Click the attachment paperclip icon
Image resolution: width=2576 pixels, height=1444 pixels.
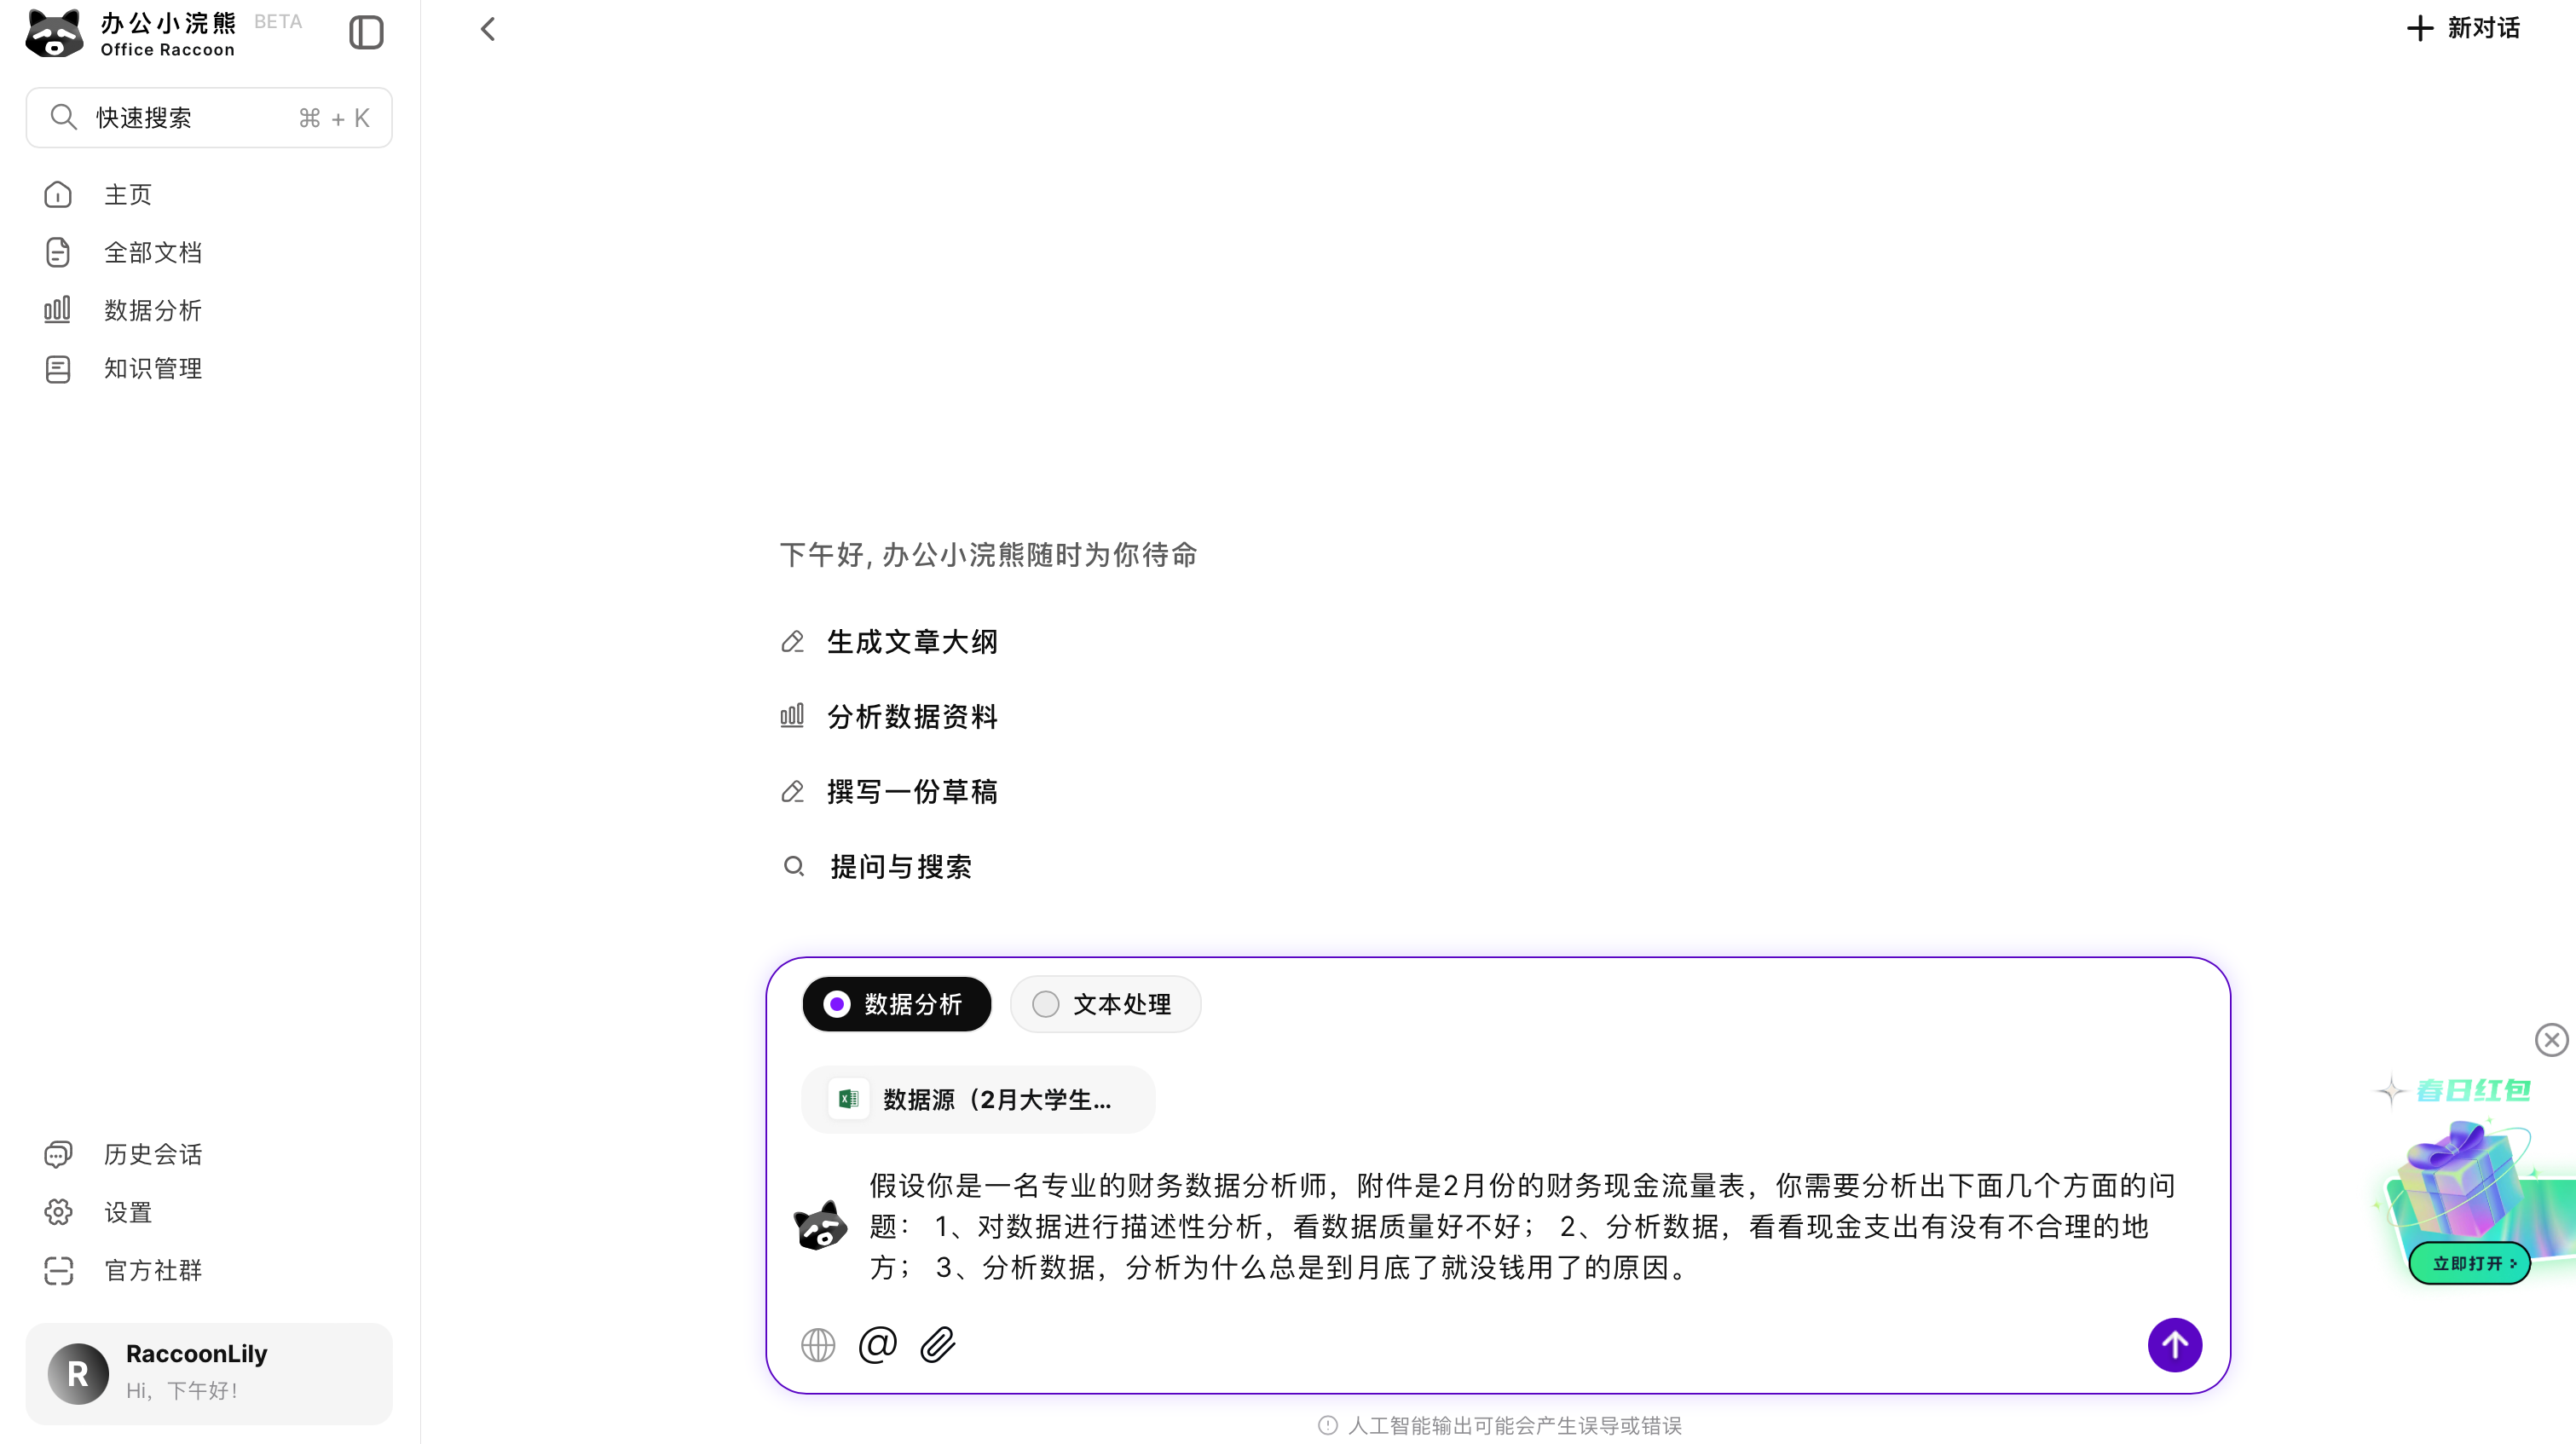[937, 1344]
